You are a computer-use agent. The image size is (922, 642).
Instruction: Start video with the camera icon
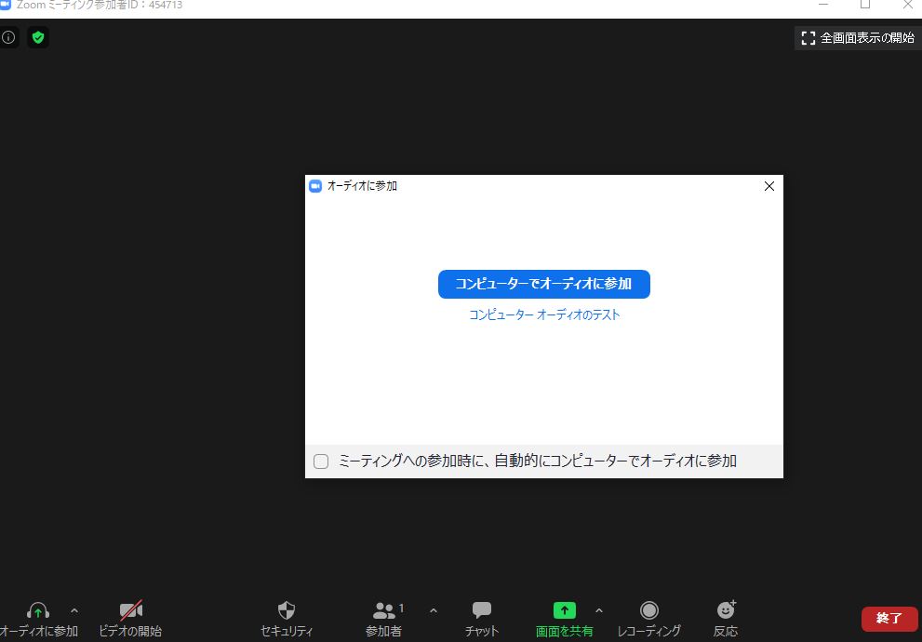(131, 611)
